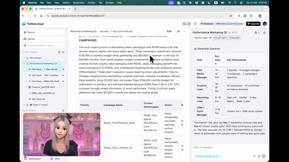The width and height of the screenshot is (289, 162).
Task: Click the star marker on Oat Haus 7-Day Action row
Action: (x=63, y=69)
